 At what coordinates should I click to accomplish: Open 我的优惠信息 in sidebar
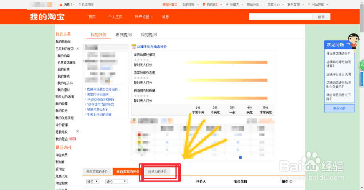pos(64,118)
